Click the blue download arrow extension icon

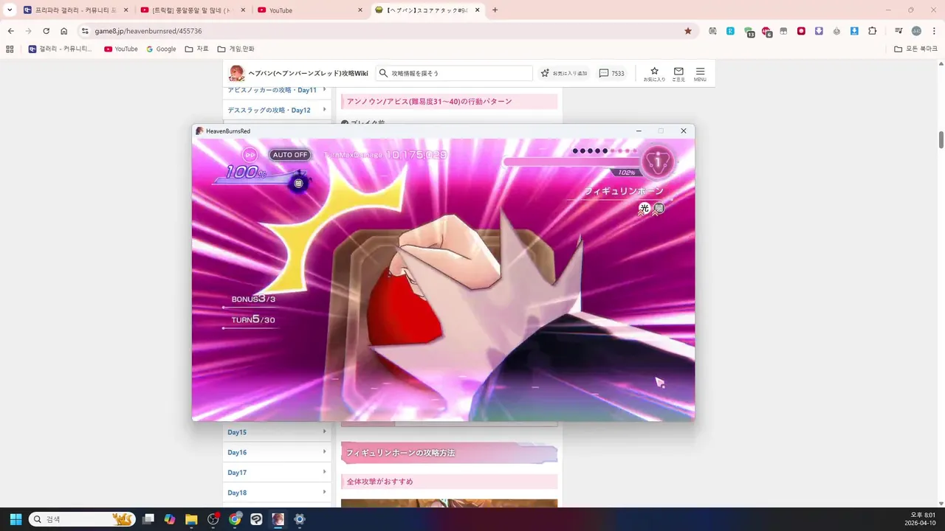[854, 31]
